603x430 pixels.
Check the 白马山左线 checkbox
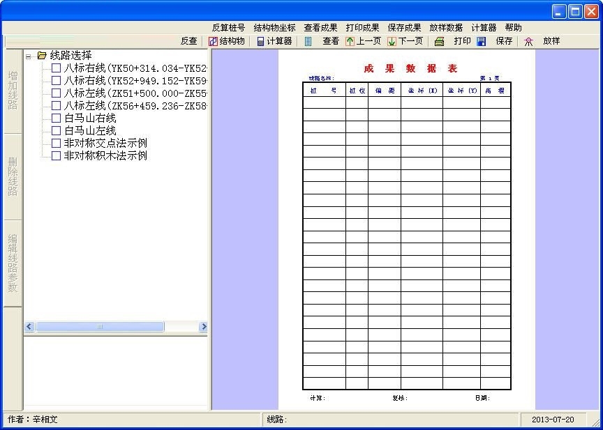coord(56,130)
